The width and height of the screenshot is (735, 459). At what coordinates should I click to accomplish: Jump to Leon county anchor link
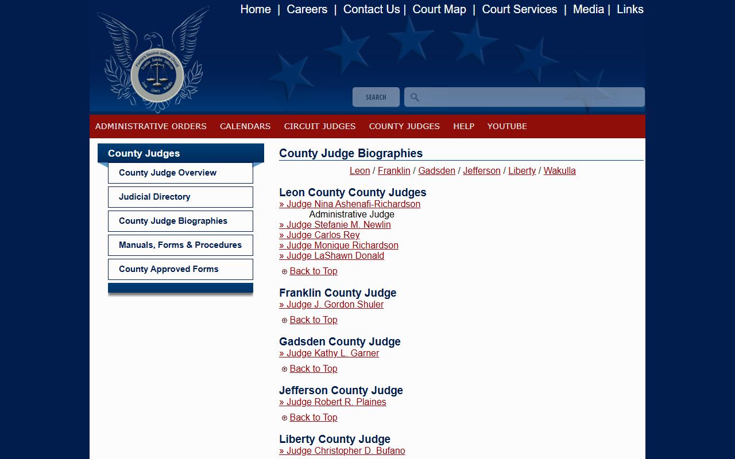pos(360,171)
